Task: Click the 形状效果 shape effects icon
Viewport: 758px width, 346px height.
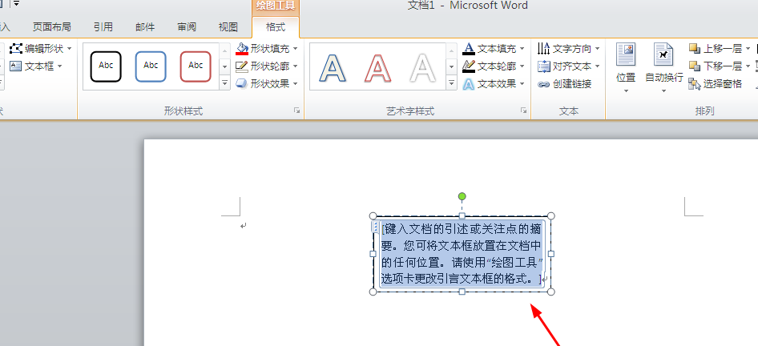Action: [x=242, y=83]
